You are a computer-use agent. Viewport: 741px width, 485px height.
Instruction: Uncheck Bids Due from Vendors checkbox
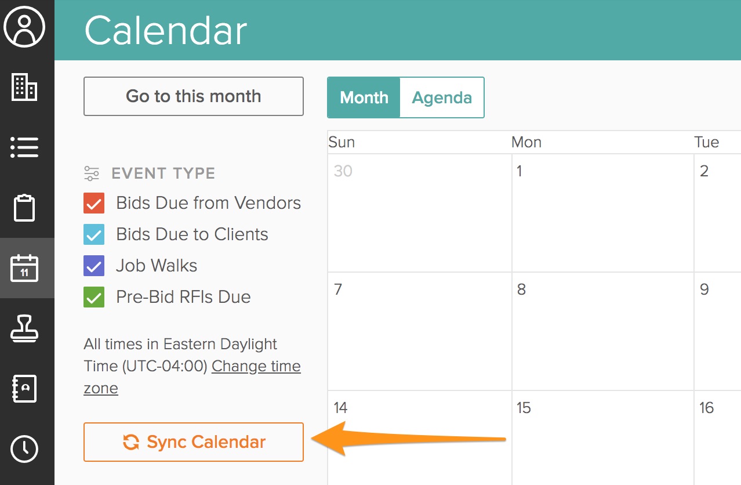tap(94, 204)
